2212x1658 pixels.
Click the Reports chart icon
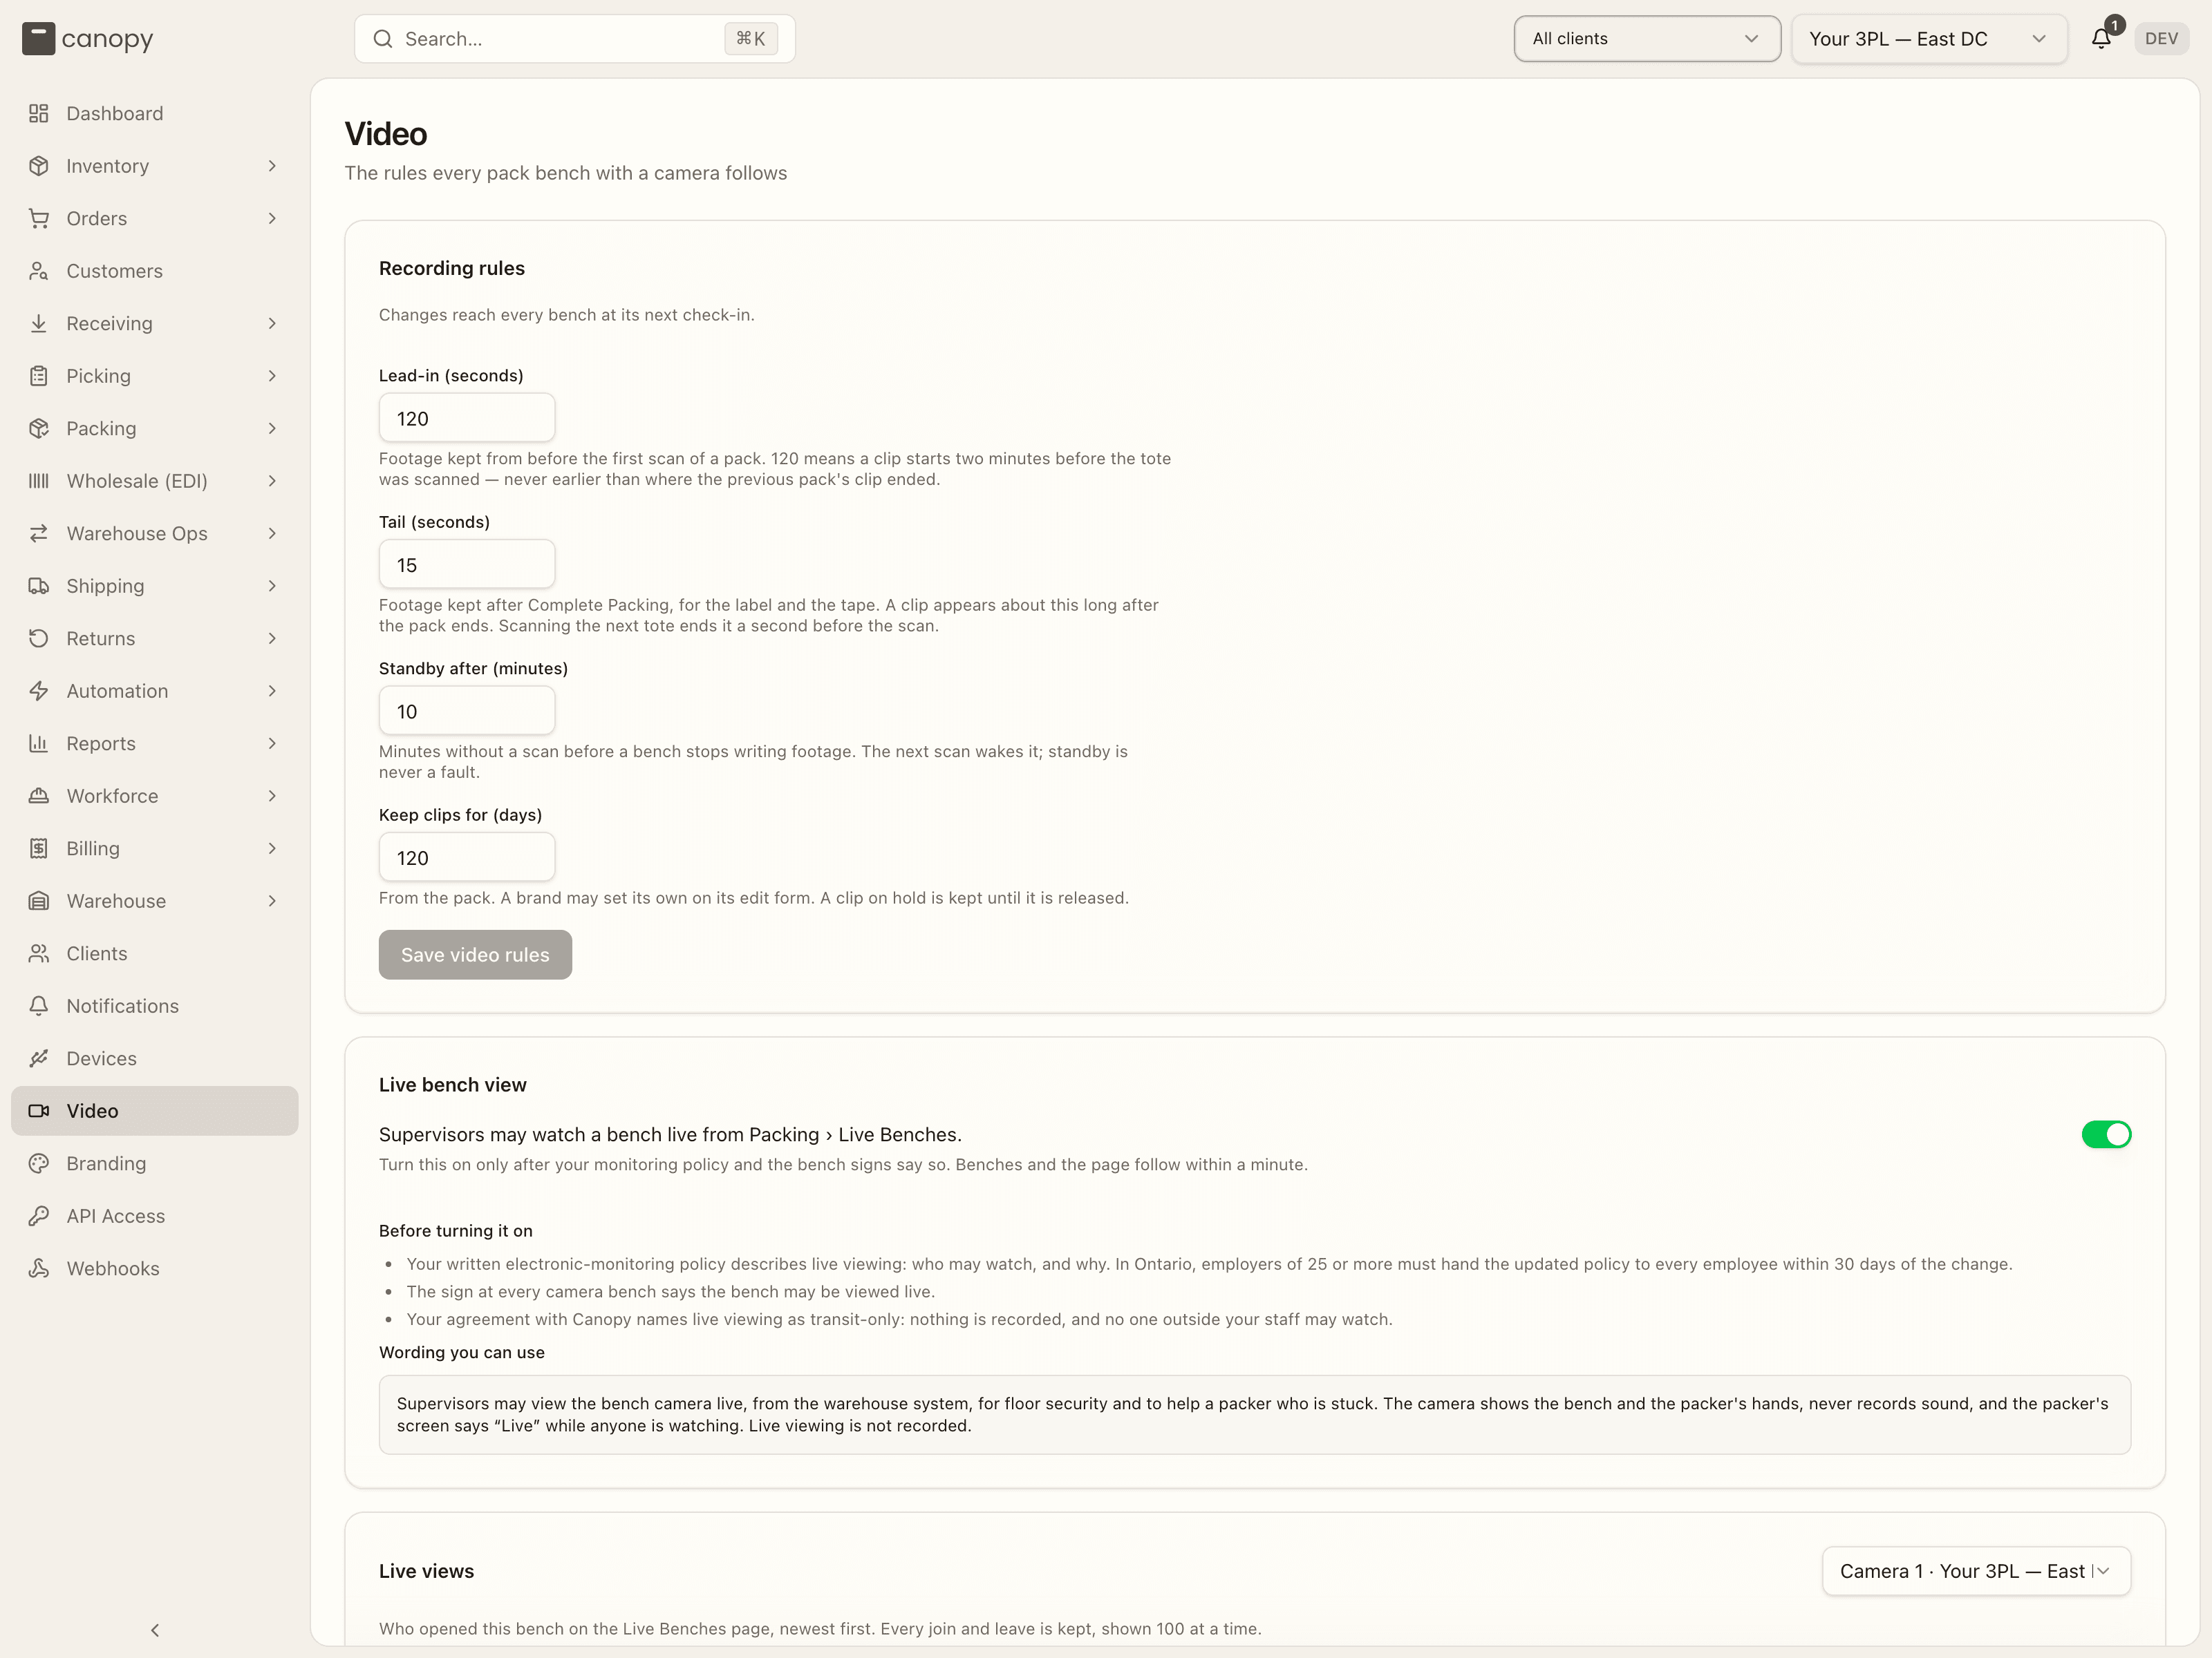pyautogui.click(x=39, y=743)
